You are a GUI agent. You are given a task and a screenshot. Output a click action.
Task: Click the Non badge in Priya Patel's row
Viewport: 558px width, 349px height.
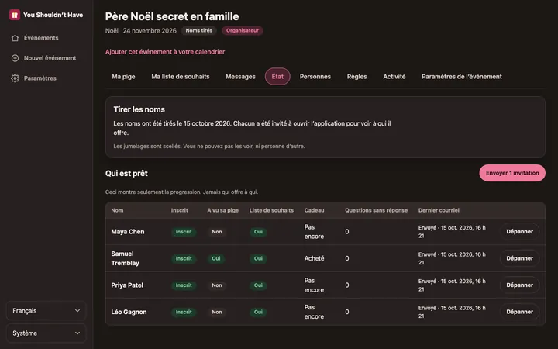click(x=217, y=285)
